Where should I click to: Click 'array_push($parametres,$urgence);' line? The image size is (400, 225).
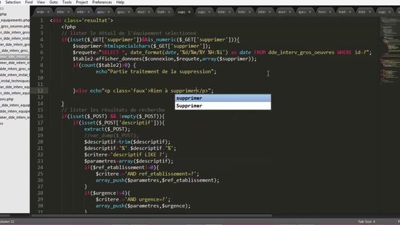143,206
